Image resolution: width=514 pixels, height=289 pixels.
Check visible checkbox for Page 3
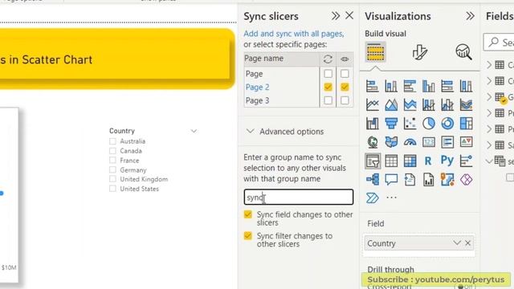[x=345, y=100]
